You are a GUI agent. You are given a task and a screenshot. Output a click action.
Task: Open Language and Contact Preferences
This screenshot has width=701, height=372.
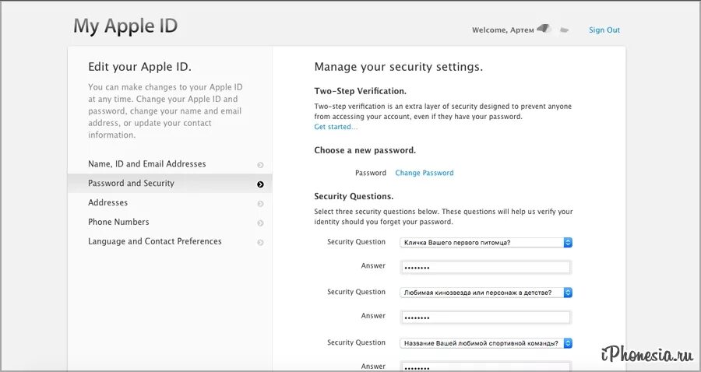click(154, 241)
